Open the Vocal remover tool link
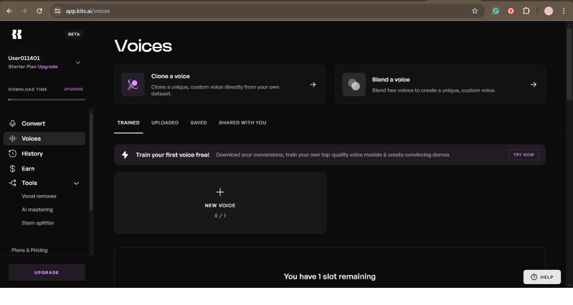 [39, 196]
